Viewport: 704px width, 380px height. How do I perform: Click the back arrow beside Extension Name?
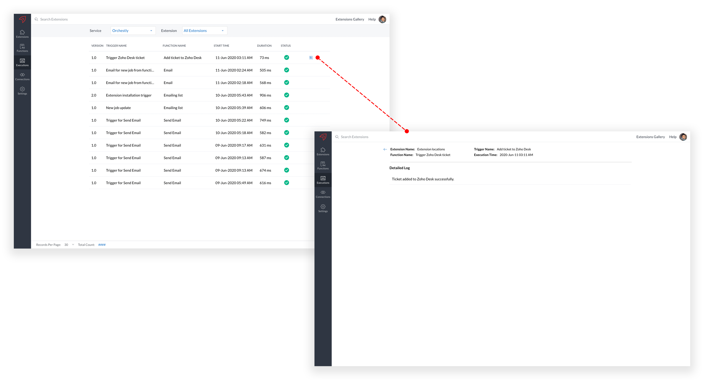click(x=385, y=149)
